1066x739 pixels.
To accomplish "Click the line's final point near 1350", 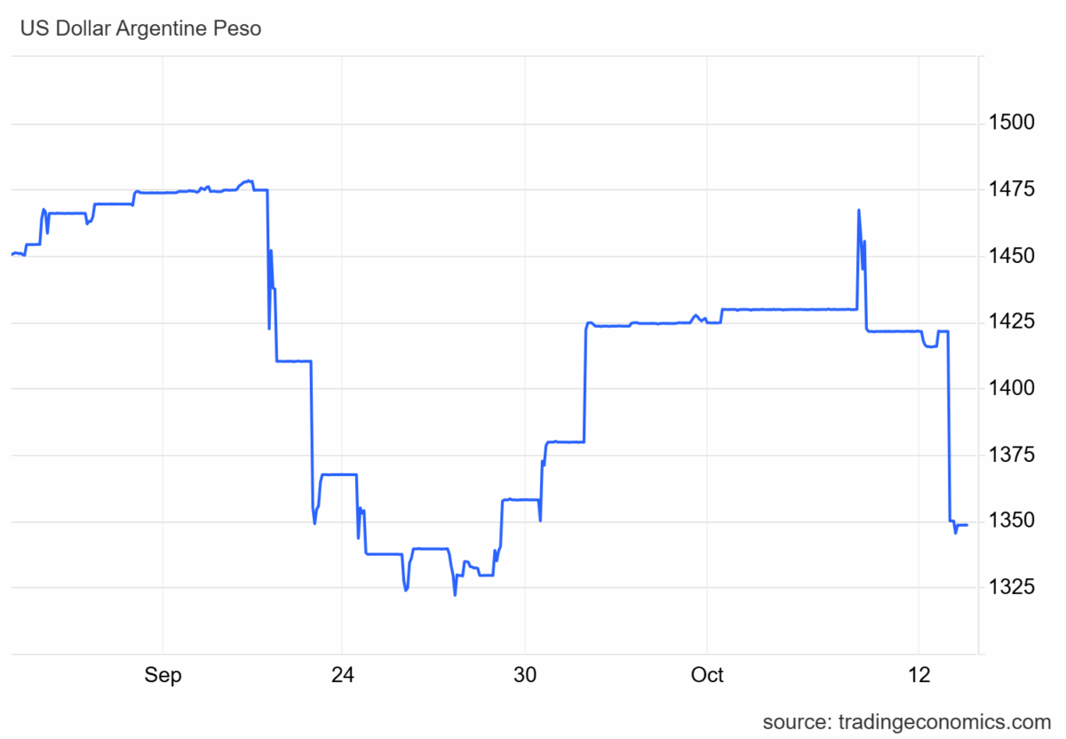I will click(967, 525).
